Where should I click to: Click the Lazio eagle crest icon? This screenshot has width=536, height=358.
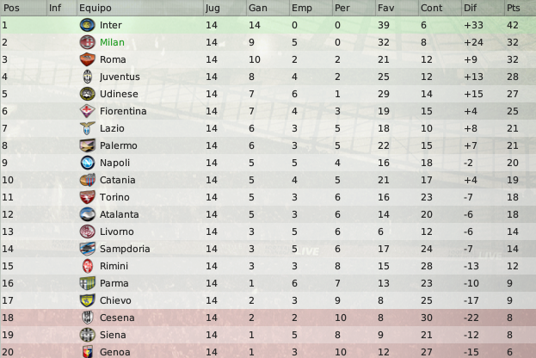pyautogui.click(x=87, y=128)
